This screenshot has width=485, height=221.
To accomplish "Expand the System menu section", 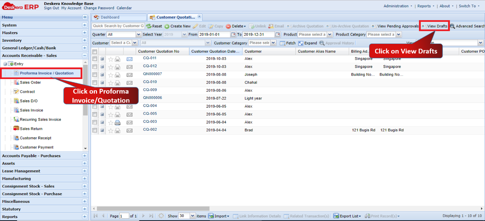I will click(85, 25).
